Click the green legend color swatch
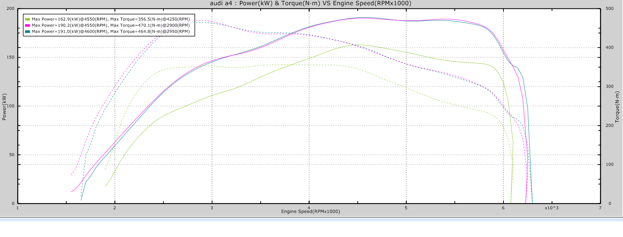Image resolution: width=623 pixels, height=237 pixels. (x=27, y=19)
